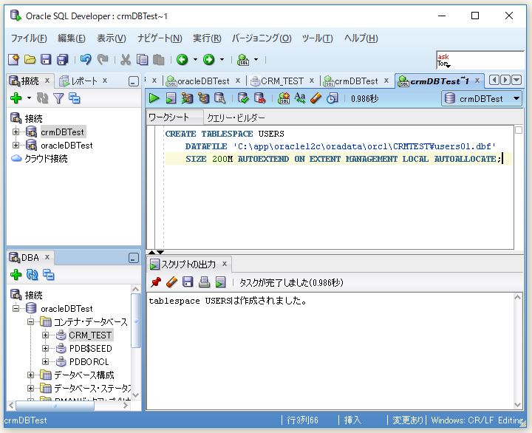This screenshot has width=532, height=433.
Task: Click the New file icon in main toolbar
Action: 13,60
